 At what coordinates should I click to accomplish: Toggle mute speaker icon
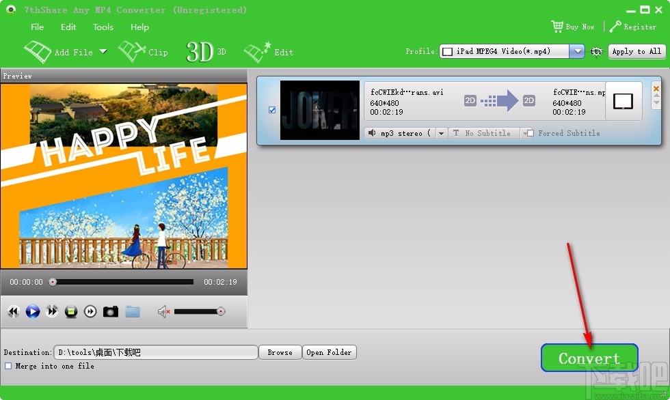pos(163,312)
